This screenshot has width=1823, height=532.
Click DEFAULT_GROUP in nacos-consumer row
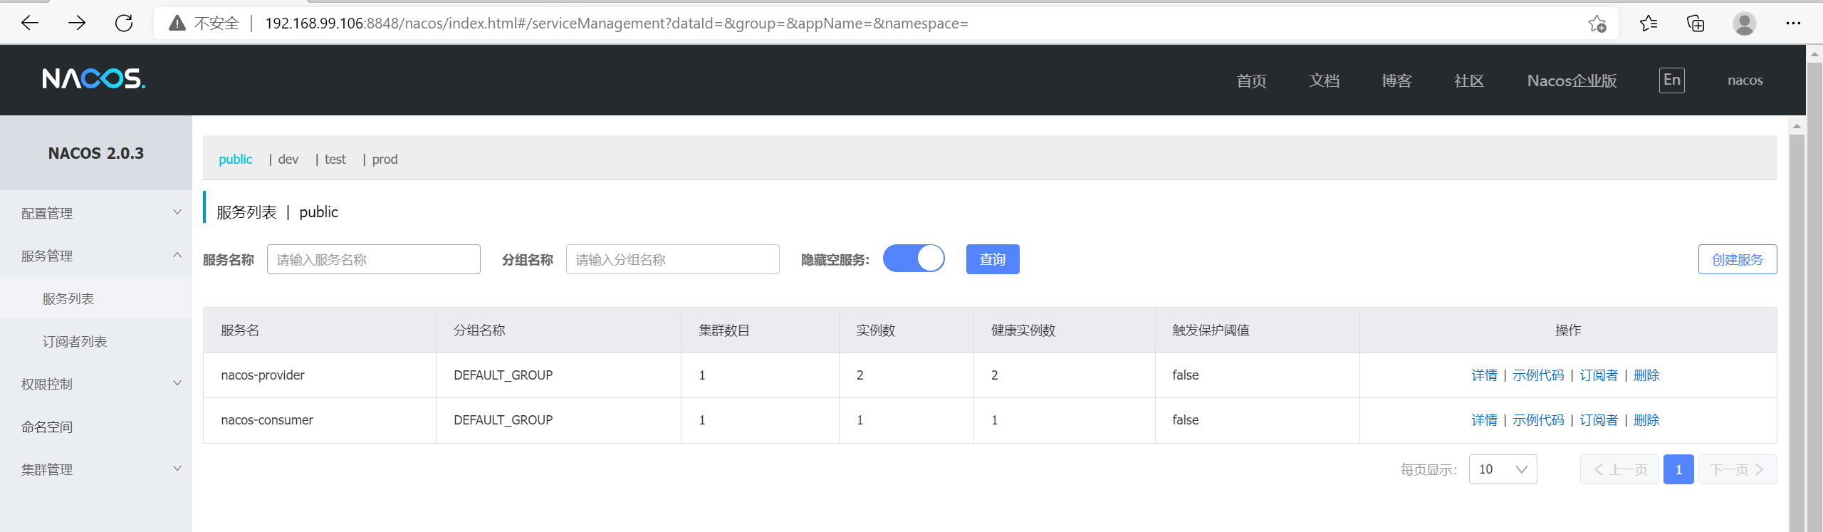pos(503,420)
